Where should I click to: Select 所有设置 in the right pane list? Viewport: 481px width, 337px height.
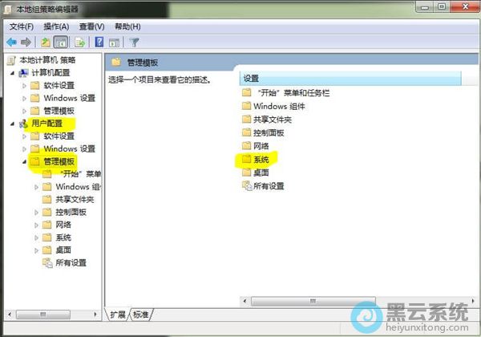(x=269, y=186)
